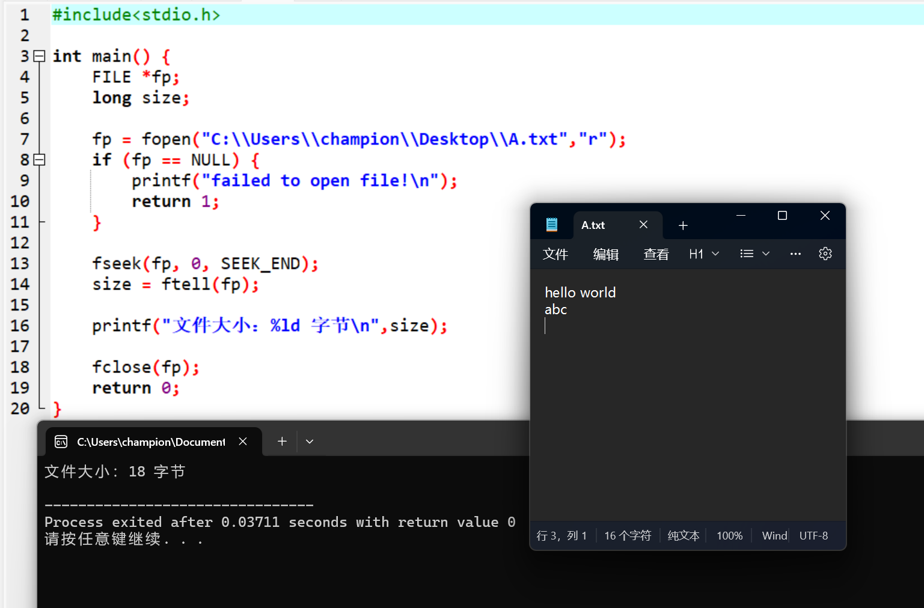924x608 pixels.
Task: Click the Notepad app icon
Action: pyautogui.click(x=552, y=225)
